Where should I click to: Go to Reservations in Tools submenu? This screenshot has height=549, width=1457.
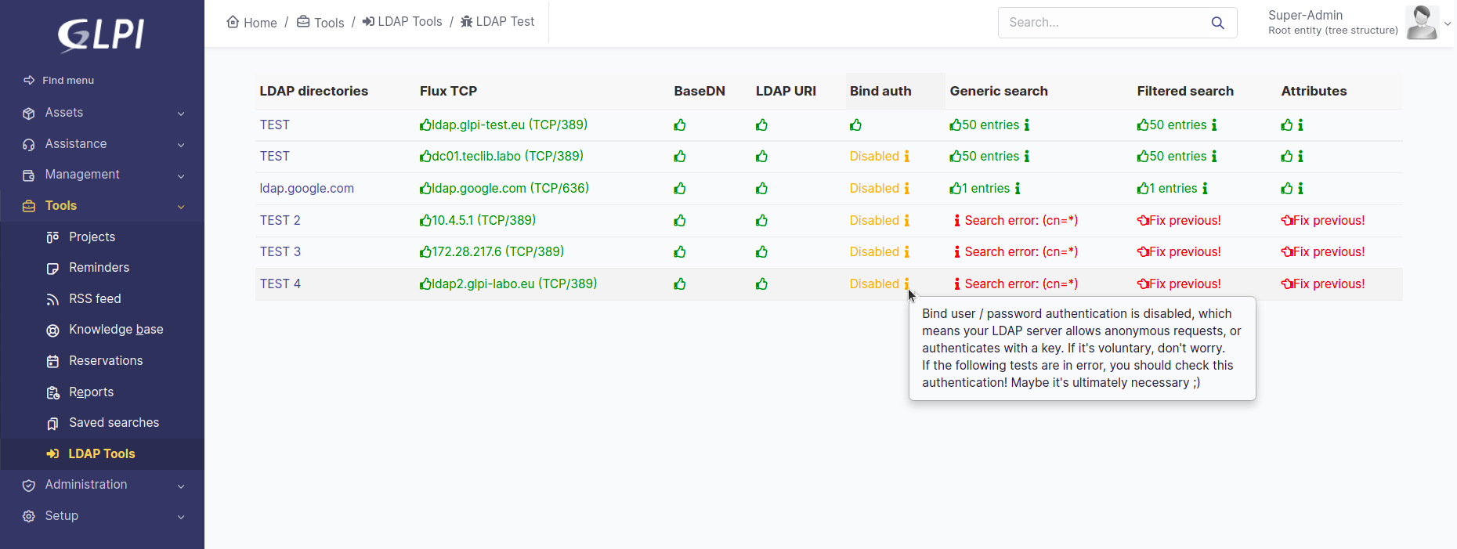pos(106,361)
